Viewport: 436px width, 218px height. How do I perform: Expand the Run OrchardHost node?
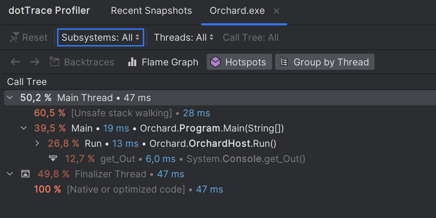click(x=37, y=144)
